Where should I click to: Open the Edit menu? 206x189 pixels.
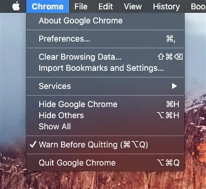click(x=106, y=6)
